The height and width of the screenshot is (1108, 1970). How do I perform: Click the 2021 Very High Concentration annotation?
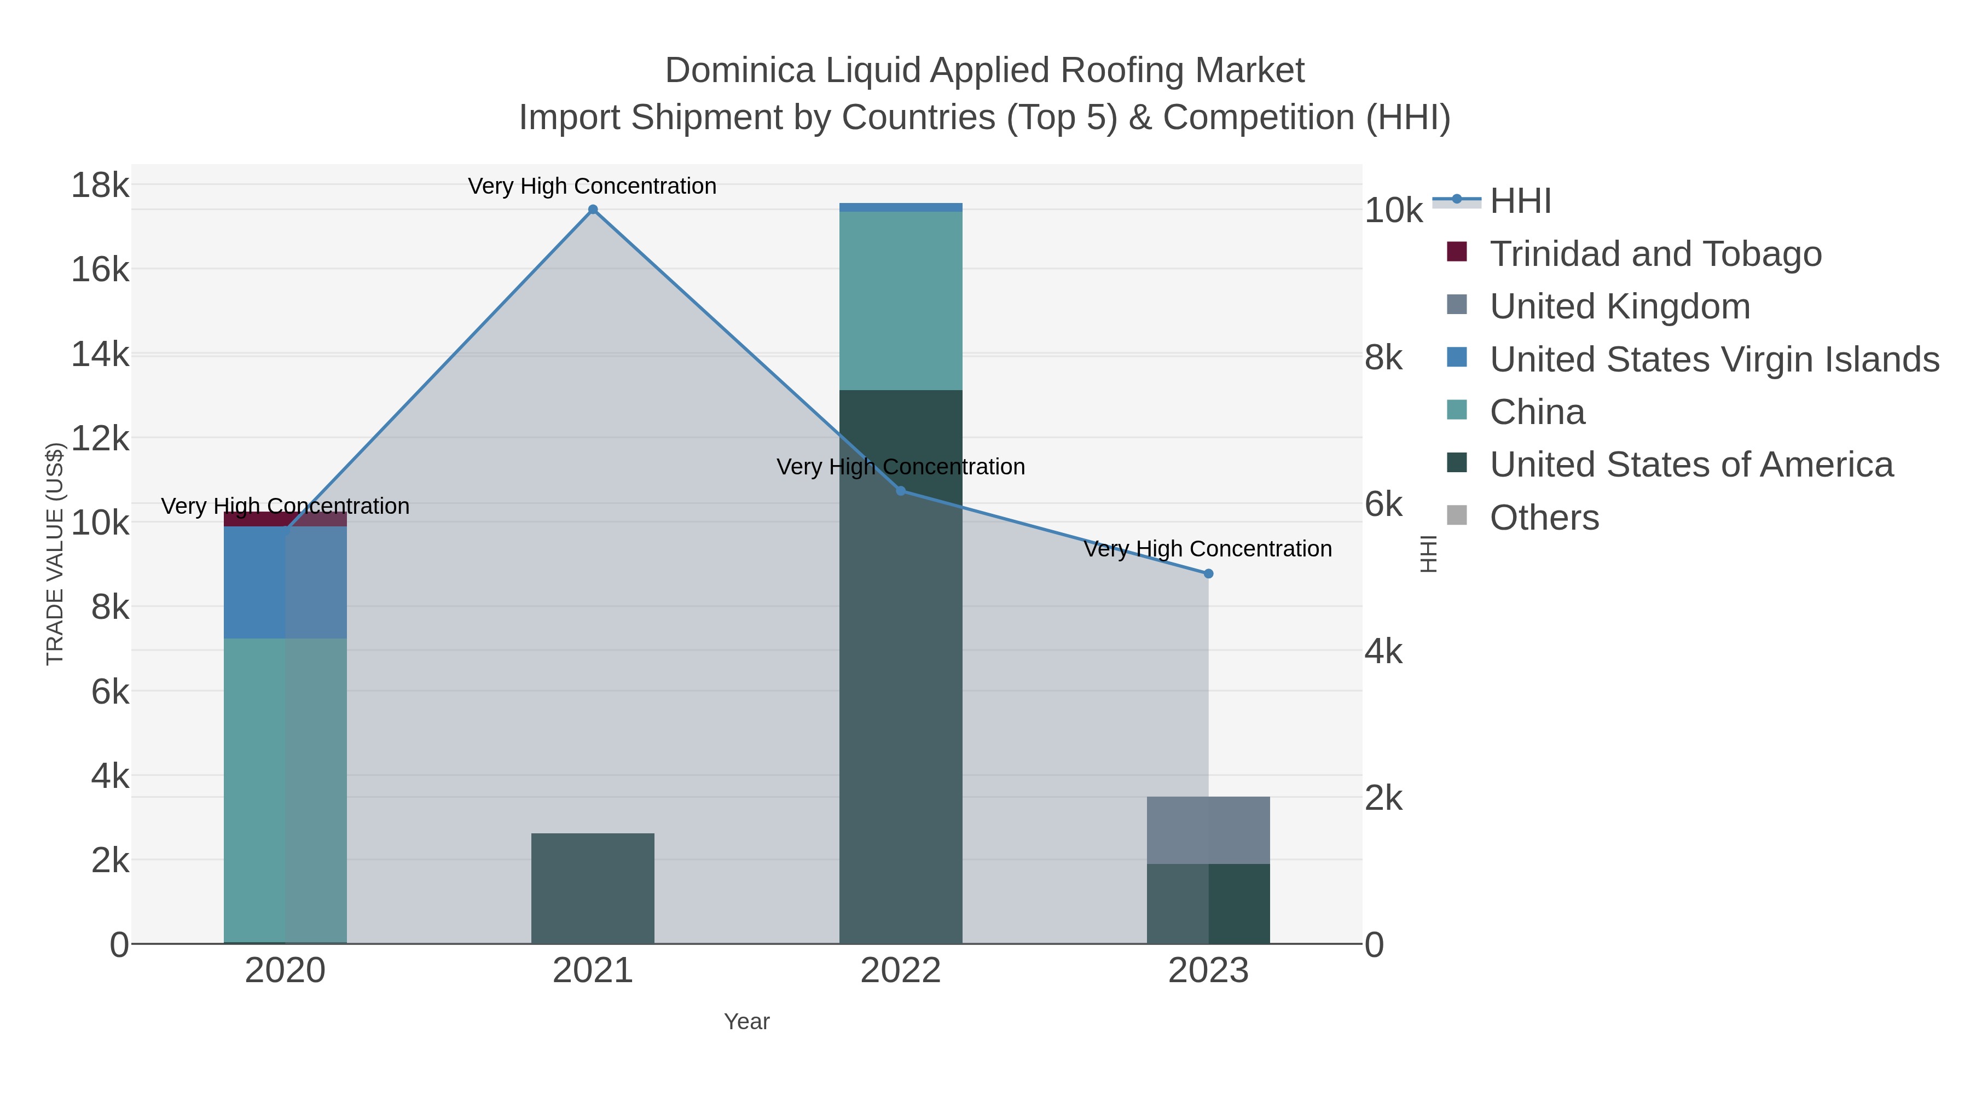tap(592, 186)
